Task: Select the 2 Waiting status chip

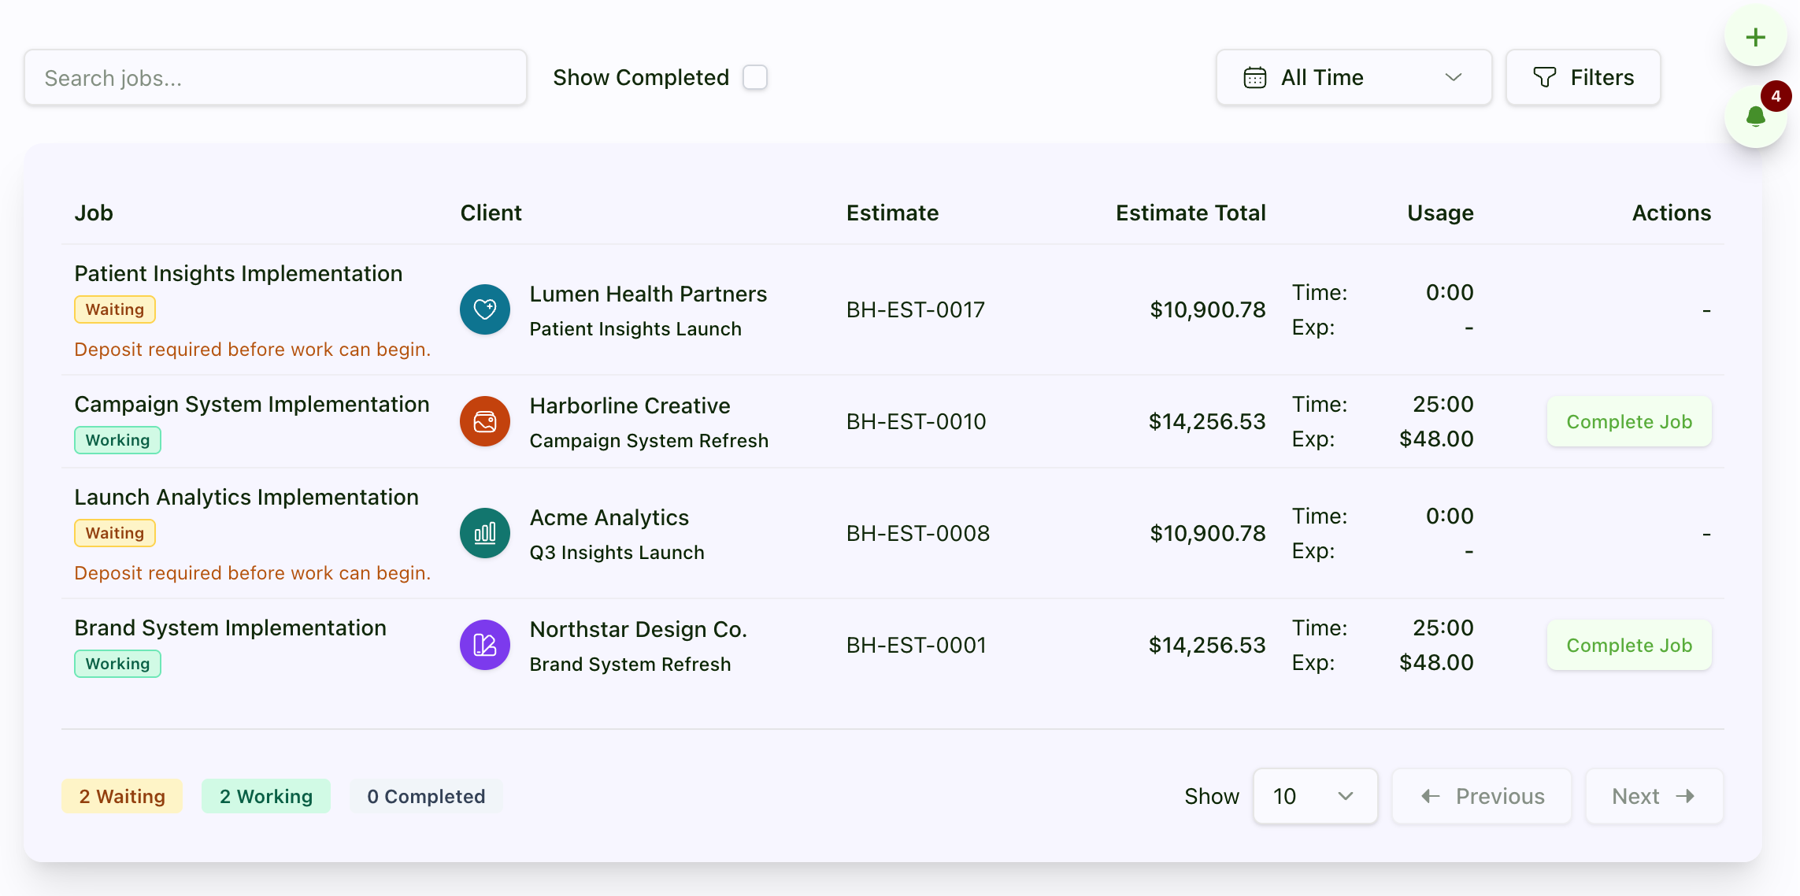Action: click(122, 796)
